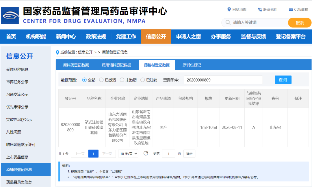Click the 上一页 pagination button
The width and height of the screenshot is (312, 187).
click(80, 153)
